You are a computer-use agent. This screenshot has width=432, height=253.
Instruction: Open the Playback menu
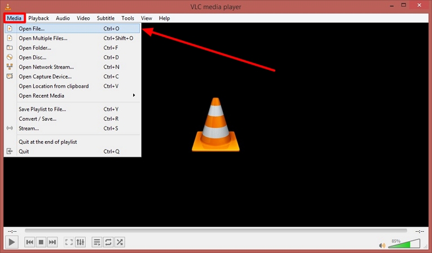38,18
